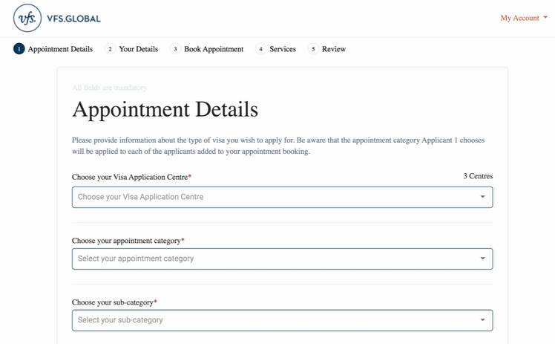
Task: Switch to the Your Details step
Action: 138,49
